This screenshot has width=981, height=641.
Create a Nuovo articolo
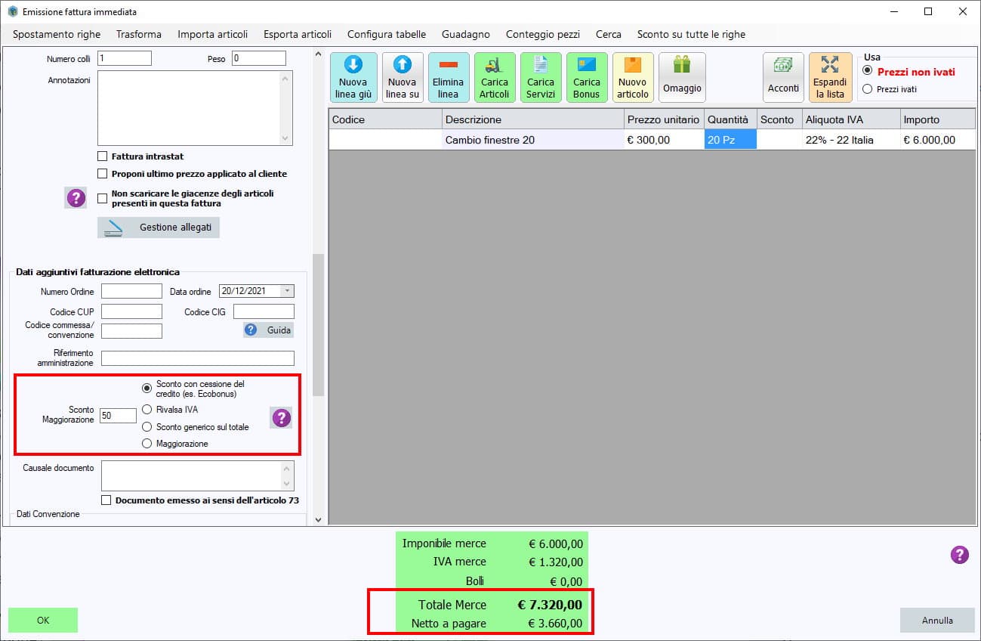633,77
